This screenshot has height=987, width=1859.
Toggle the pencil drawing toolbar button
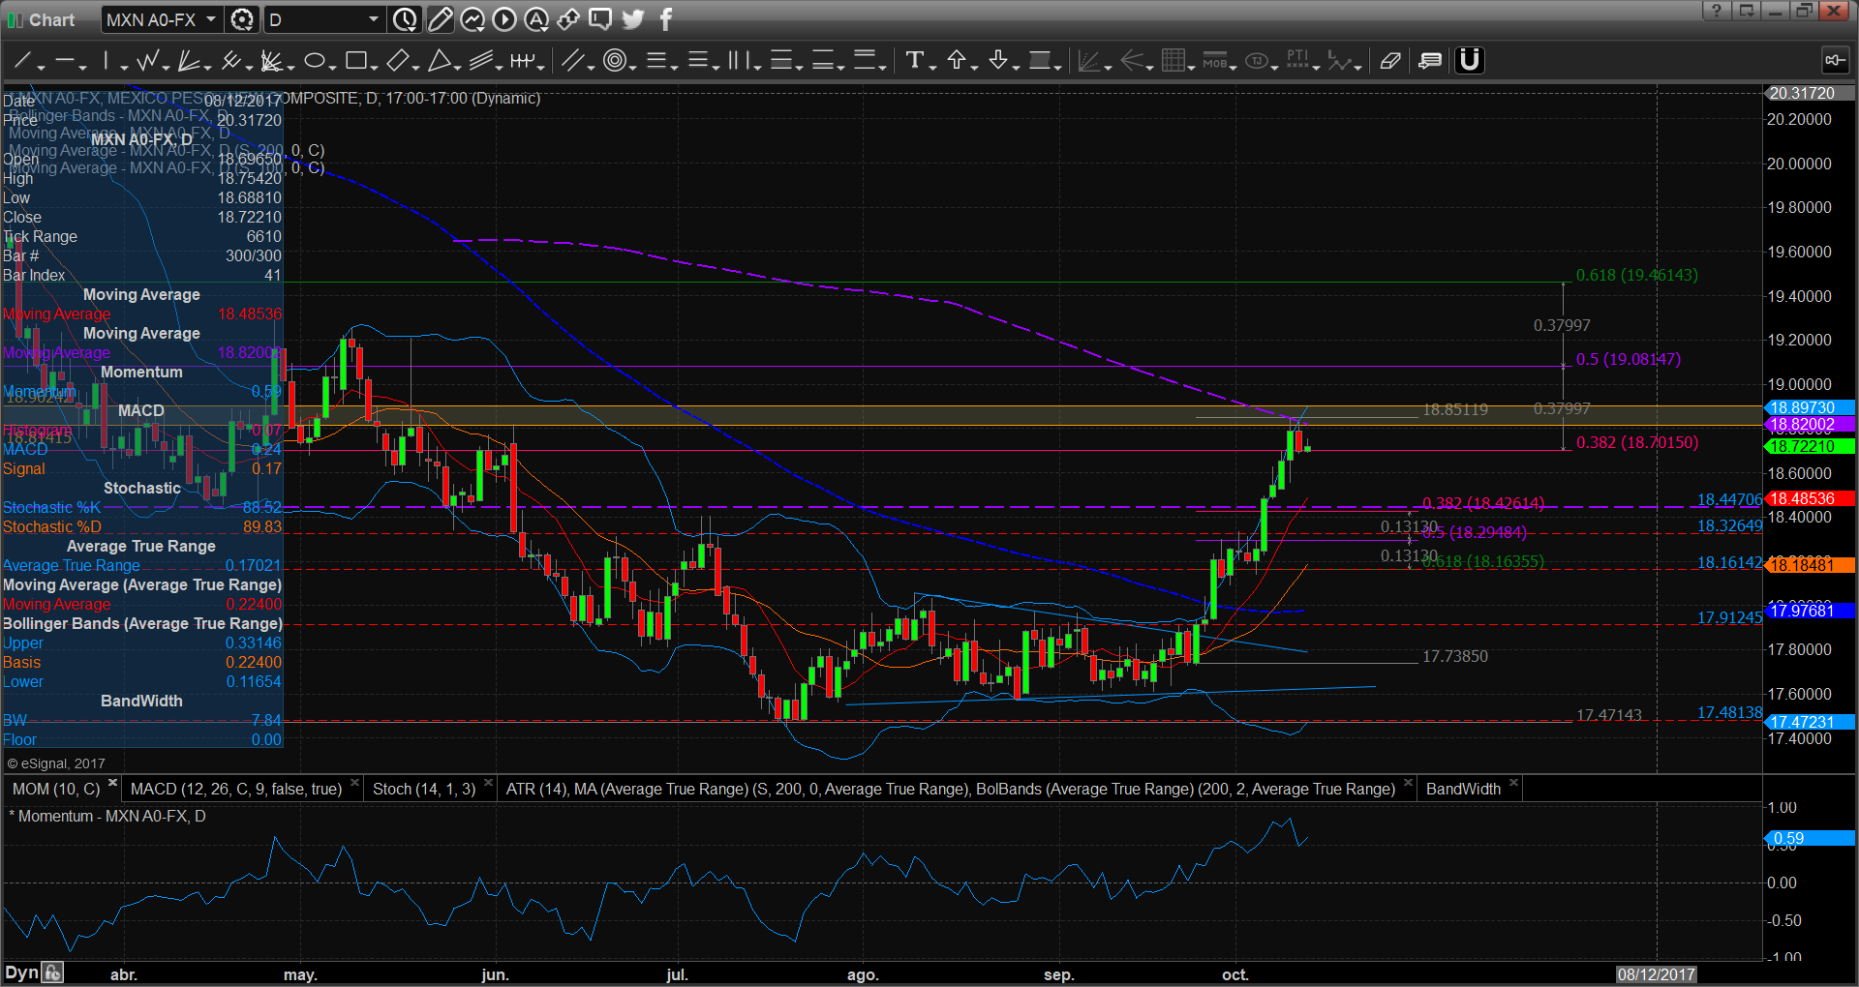[440, 19]
